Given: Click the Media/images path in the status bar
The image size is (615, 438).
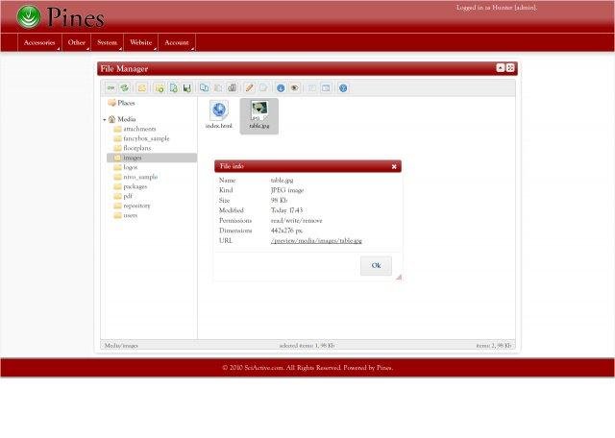Looking at the screenshot, I should pyautogui.click(x=121, y=346).
